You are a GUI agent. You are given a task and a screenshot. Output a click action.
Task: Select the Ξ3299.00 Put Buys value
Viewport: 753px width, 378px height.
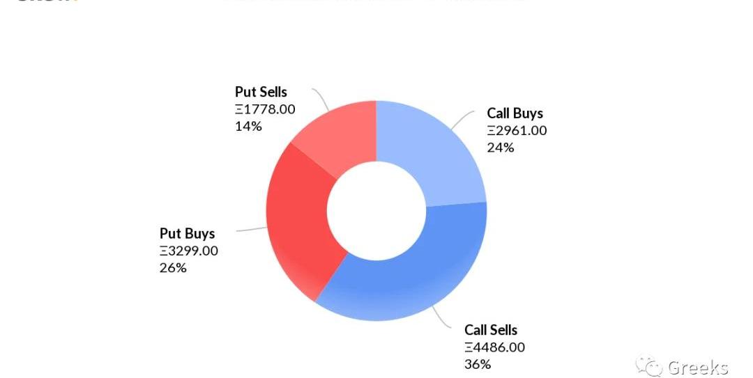188,251
